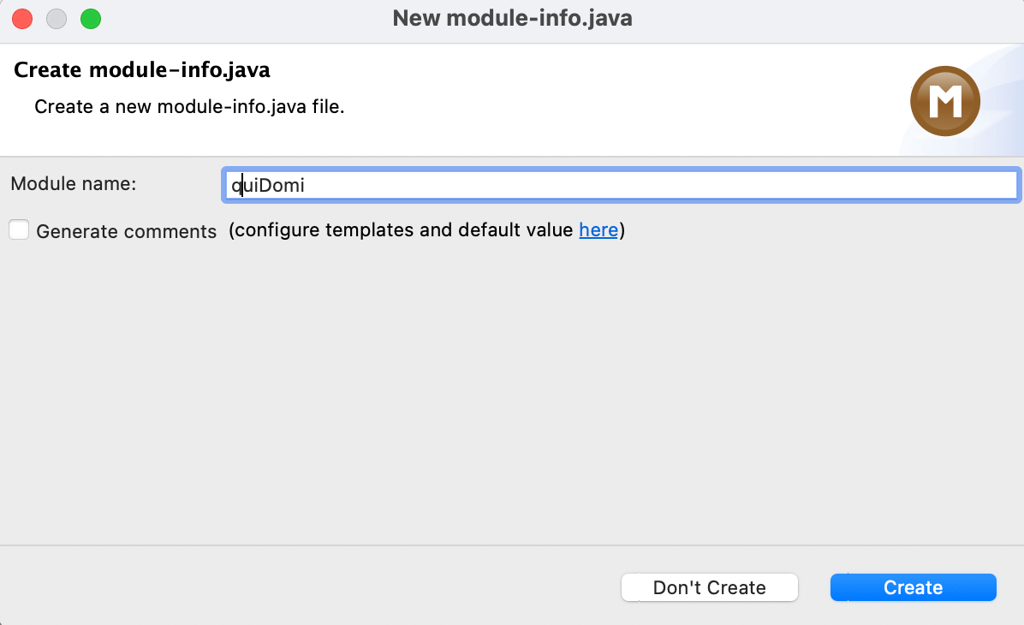Close the New module-info.java dialog
This screenshot has height=625, width=1024.
pyautogui.click(x=22, y=19)
